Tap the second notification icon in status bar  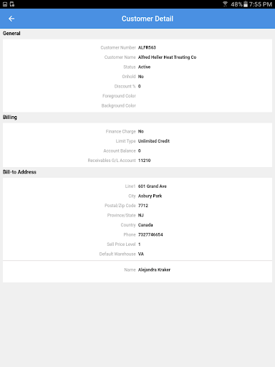pyautogui.click(x=12, y=4)
